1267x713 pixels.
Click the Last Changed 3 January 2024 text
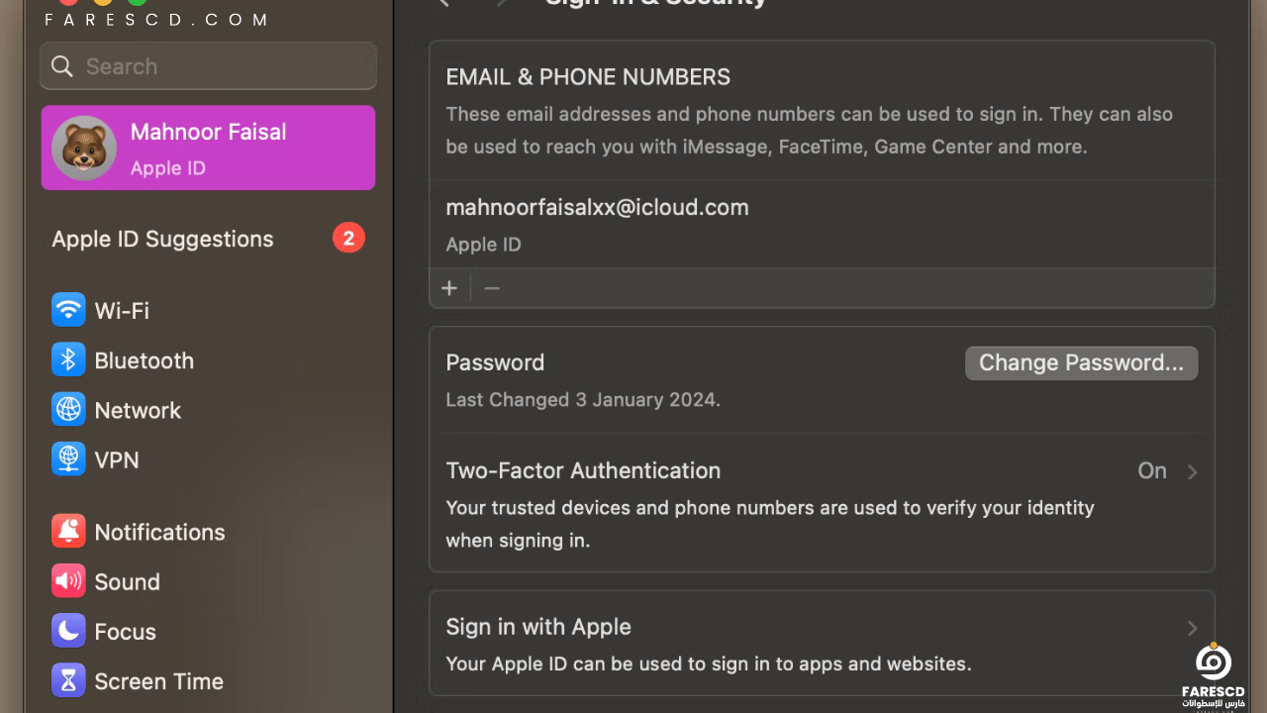583,400
